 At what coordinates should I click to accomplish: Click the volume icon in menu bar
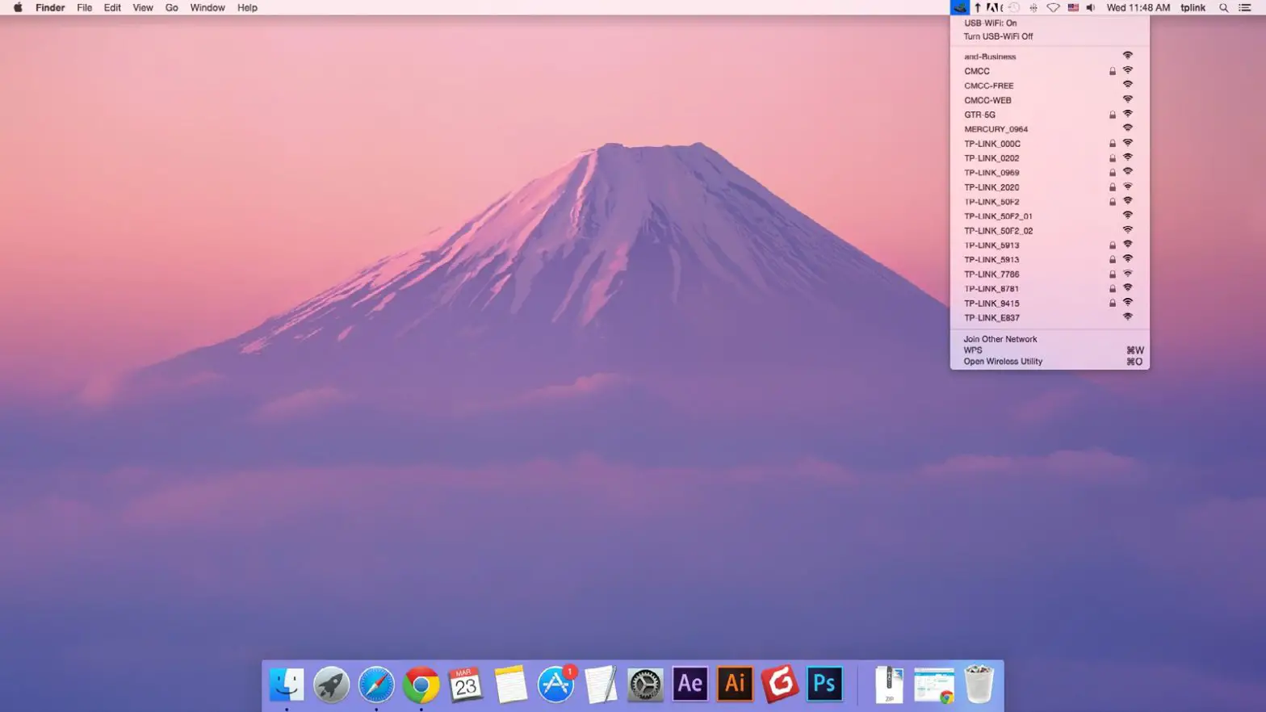click(x=1091, y=8)
